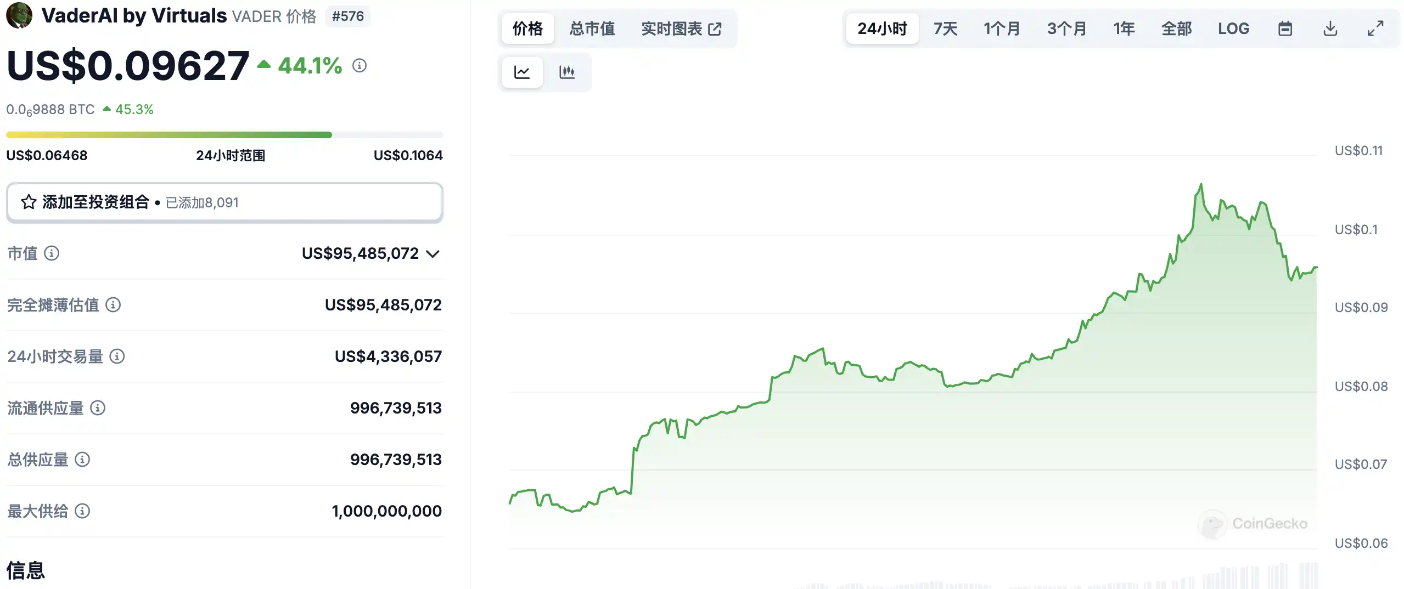Switch to the candlestick chart icon
Viewport: 1404px width, 589px height.
click(567, 72)
